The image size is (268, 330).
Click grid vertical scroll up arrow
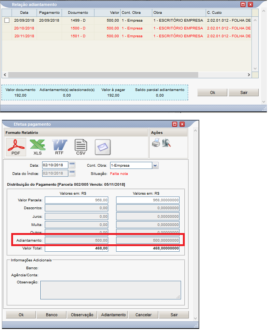point(255,21)
